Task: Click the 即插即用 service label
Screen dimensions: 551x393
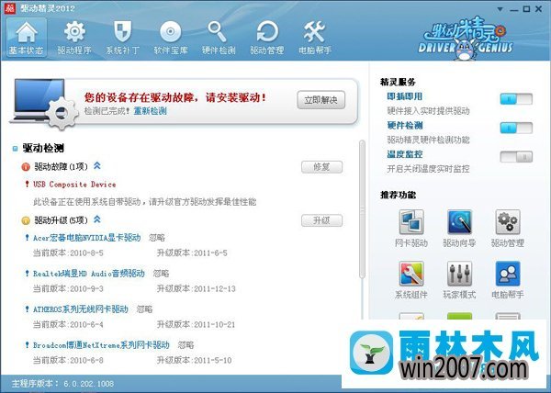Action: [x=405, y=96]
